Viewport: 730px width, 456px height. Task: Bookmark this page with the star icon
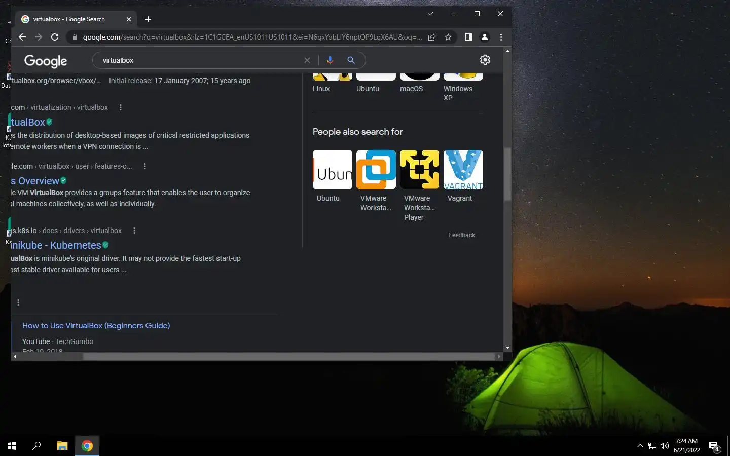tap(448, 37)
